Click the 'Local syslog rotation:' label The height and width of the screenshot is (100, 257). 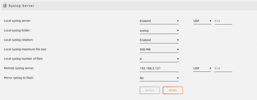coord(19,40)
